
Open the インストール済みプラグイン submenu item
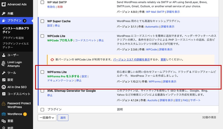[x=16, y=30]
